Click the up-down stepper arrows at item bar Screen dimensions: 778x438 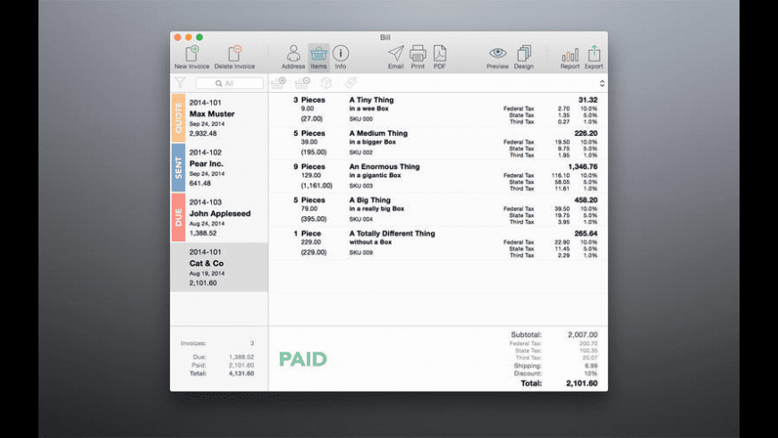click(602, 83)
